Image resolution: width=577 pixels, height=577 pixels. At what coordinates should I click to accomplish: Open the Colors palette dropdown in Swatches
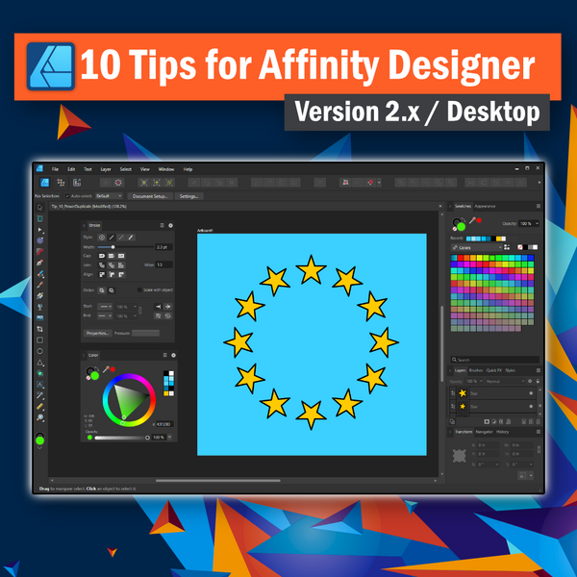coord(477,248)
